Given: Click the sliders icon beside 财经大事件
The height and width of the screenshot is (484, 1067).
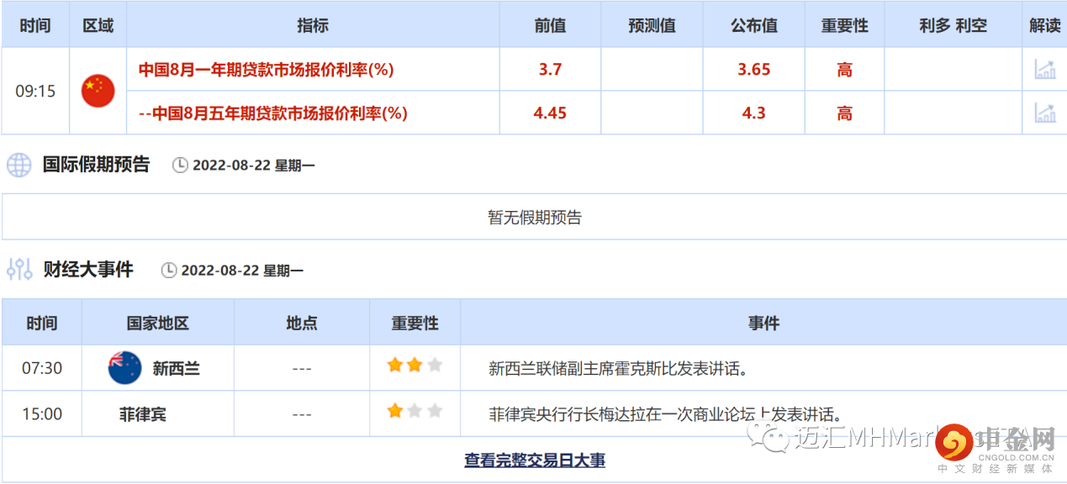Looking at the screenshot, I should pyautogui.click(x=18, y=270).
